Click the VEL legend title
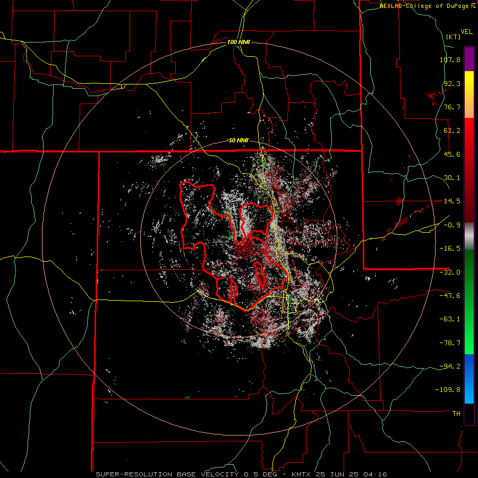Screen dimensions: 478x478 point(467,32)
